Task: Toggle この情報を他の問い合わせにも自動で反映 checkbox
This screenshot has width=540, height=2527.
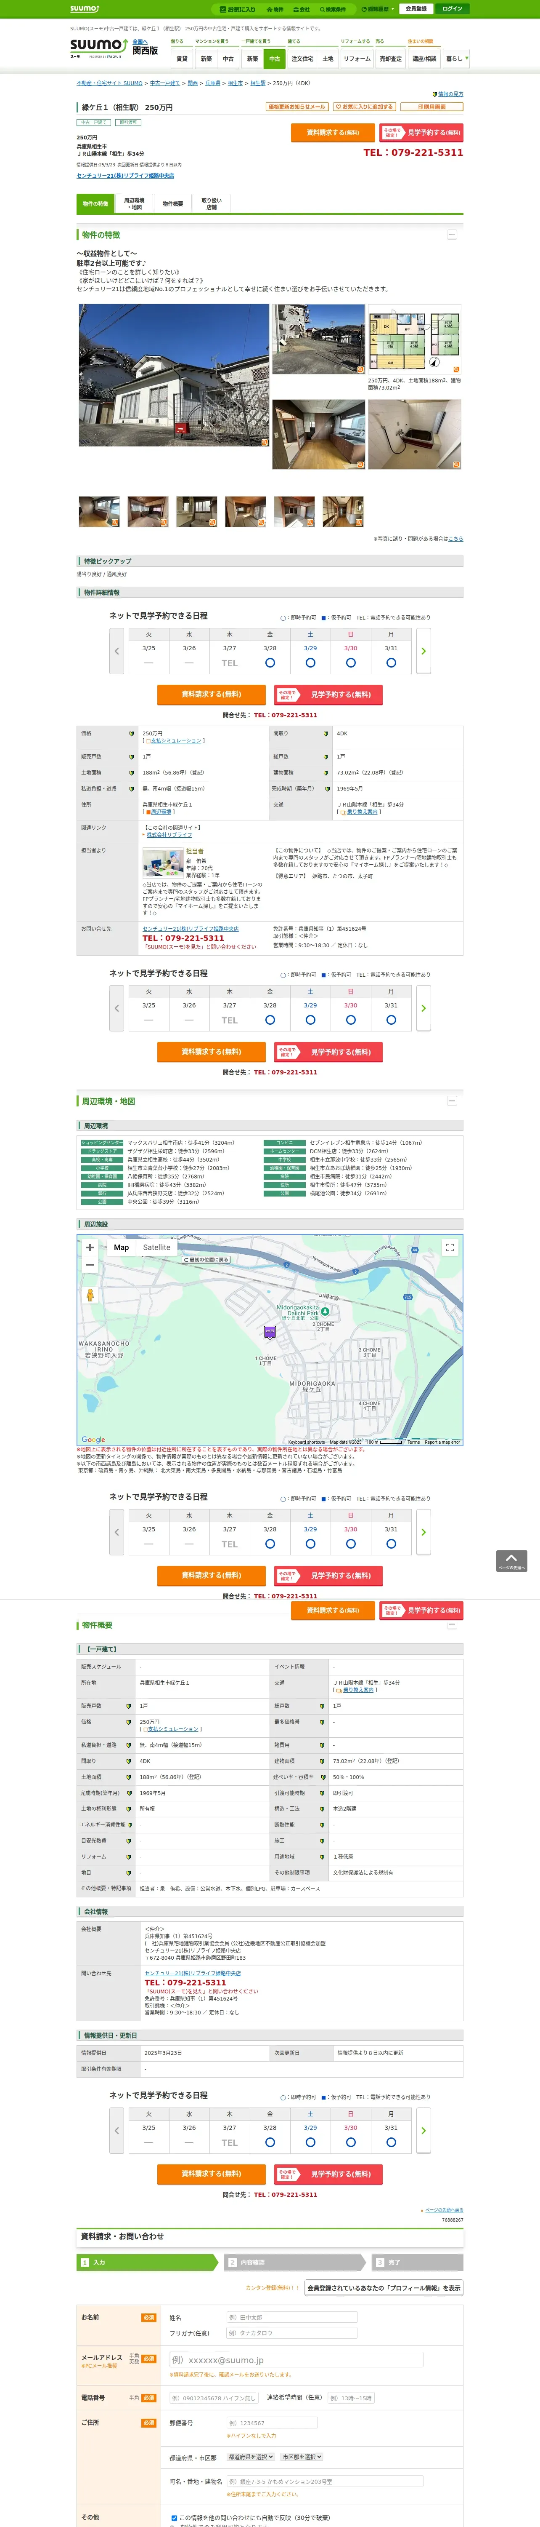Action: pyautogui.click(x=175, y=2518)
